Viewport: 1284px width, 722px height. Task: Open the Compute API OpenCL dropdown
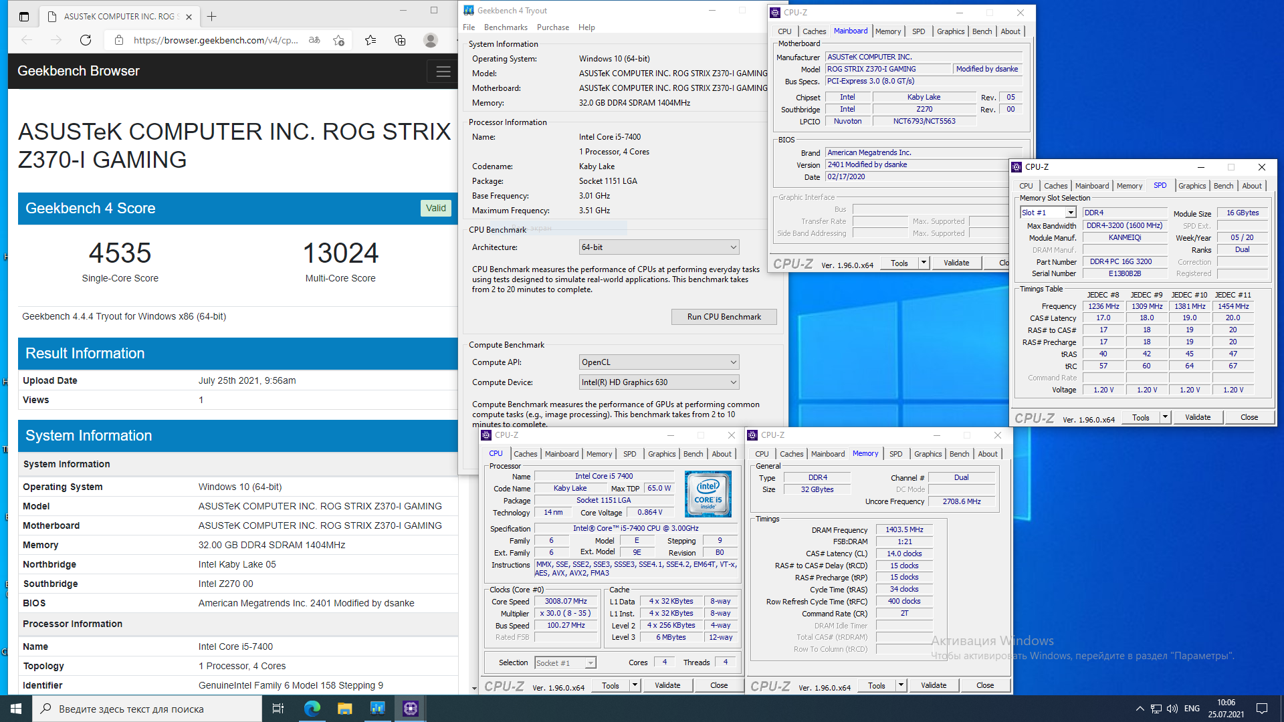click(659, 362)
